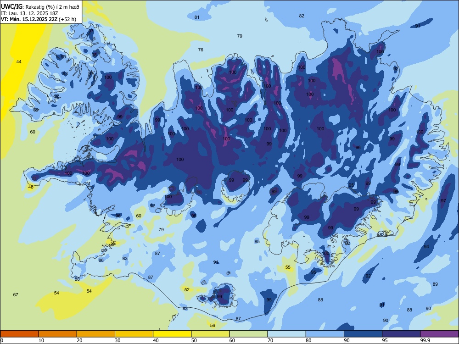459x344 pixels.
Task: Click the humidity value '67' on the map
Action: click(16, 294)
